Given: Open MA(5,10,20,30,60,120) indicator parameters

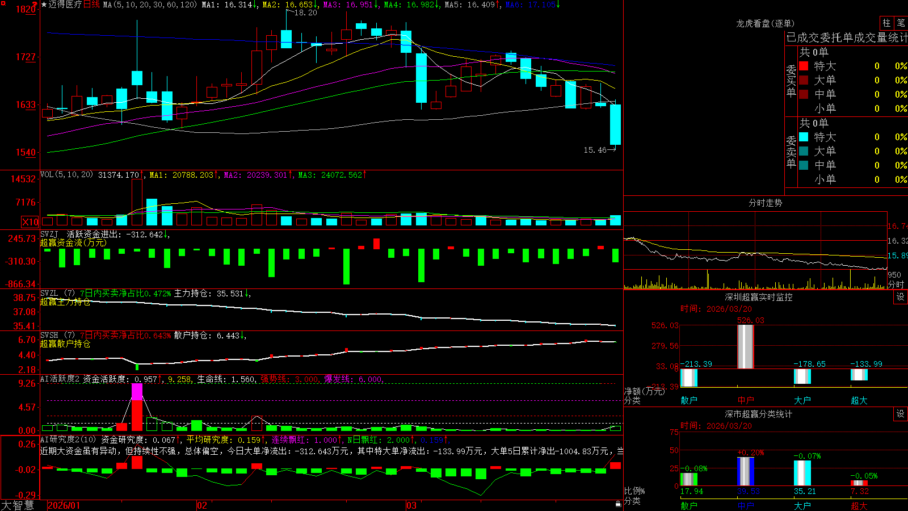Looking at the screenshot, I should click(150, 5).
